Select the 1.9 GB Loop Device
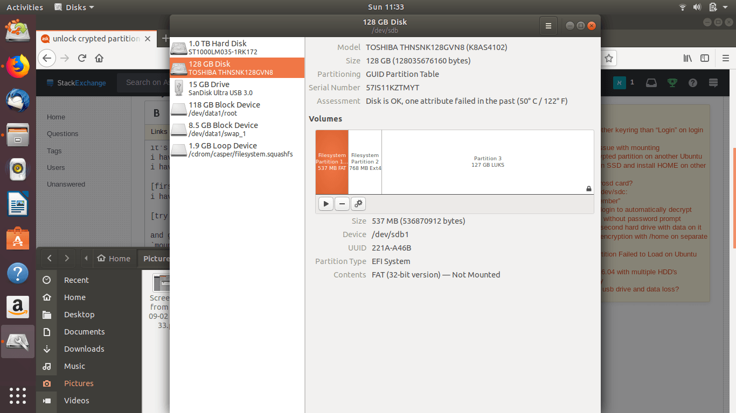736x413 pixels. 237,149
